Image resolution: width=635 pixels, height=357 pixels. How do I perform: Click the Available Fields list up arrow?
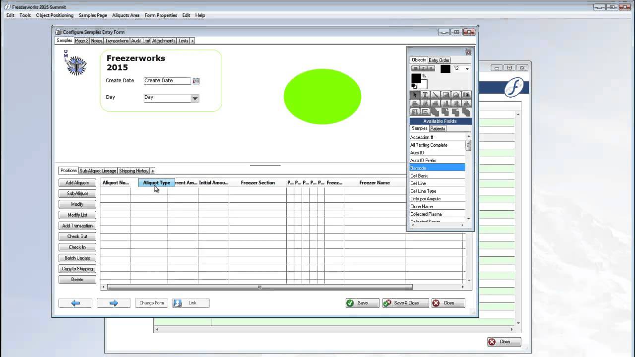[x=468, y=137]
